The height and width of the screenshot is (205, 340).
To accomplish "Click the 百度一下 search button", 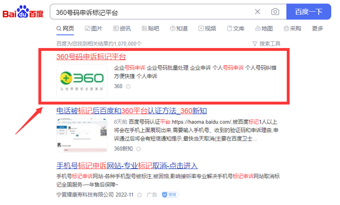I will 309,12.
